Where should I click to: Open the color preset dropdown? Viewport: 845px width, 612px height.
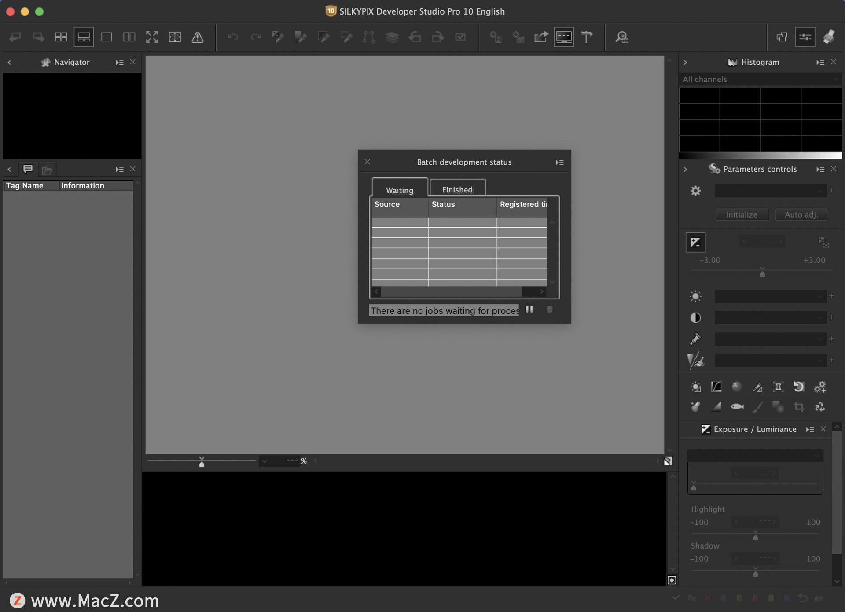770,339
